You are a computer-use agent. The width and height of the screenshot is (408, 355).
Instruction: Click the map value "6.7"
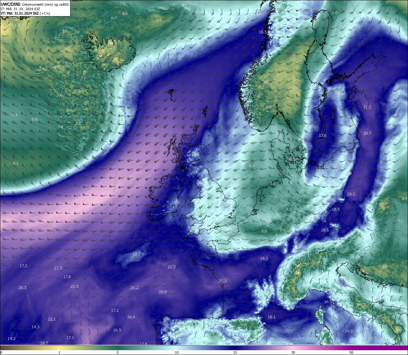(114, 18)
